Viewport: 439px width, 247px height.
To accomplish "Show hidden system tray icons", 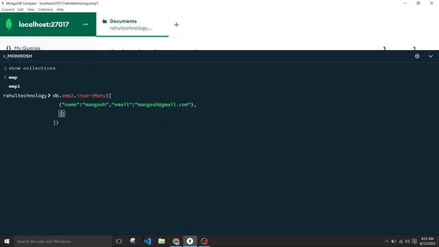I will [x=387, y=242].
